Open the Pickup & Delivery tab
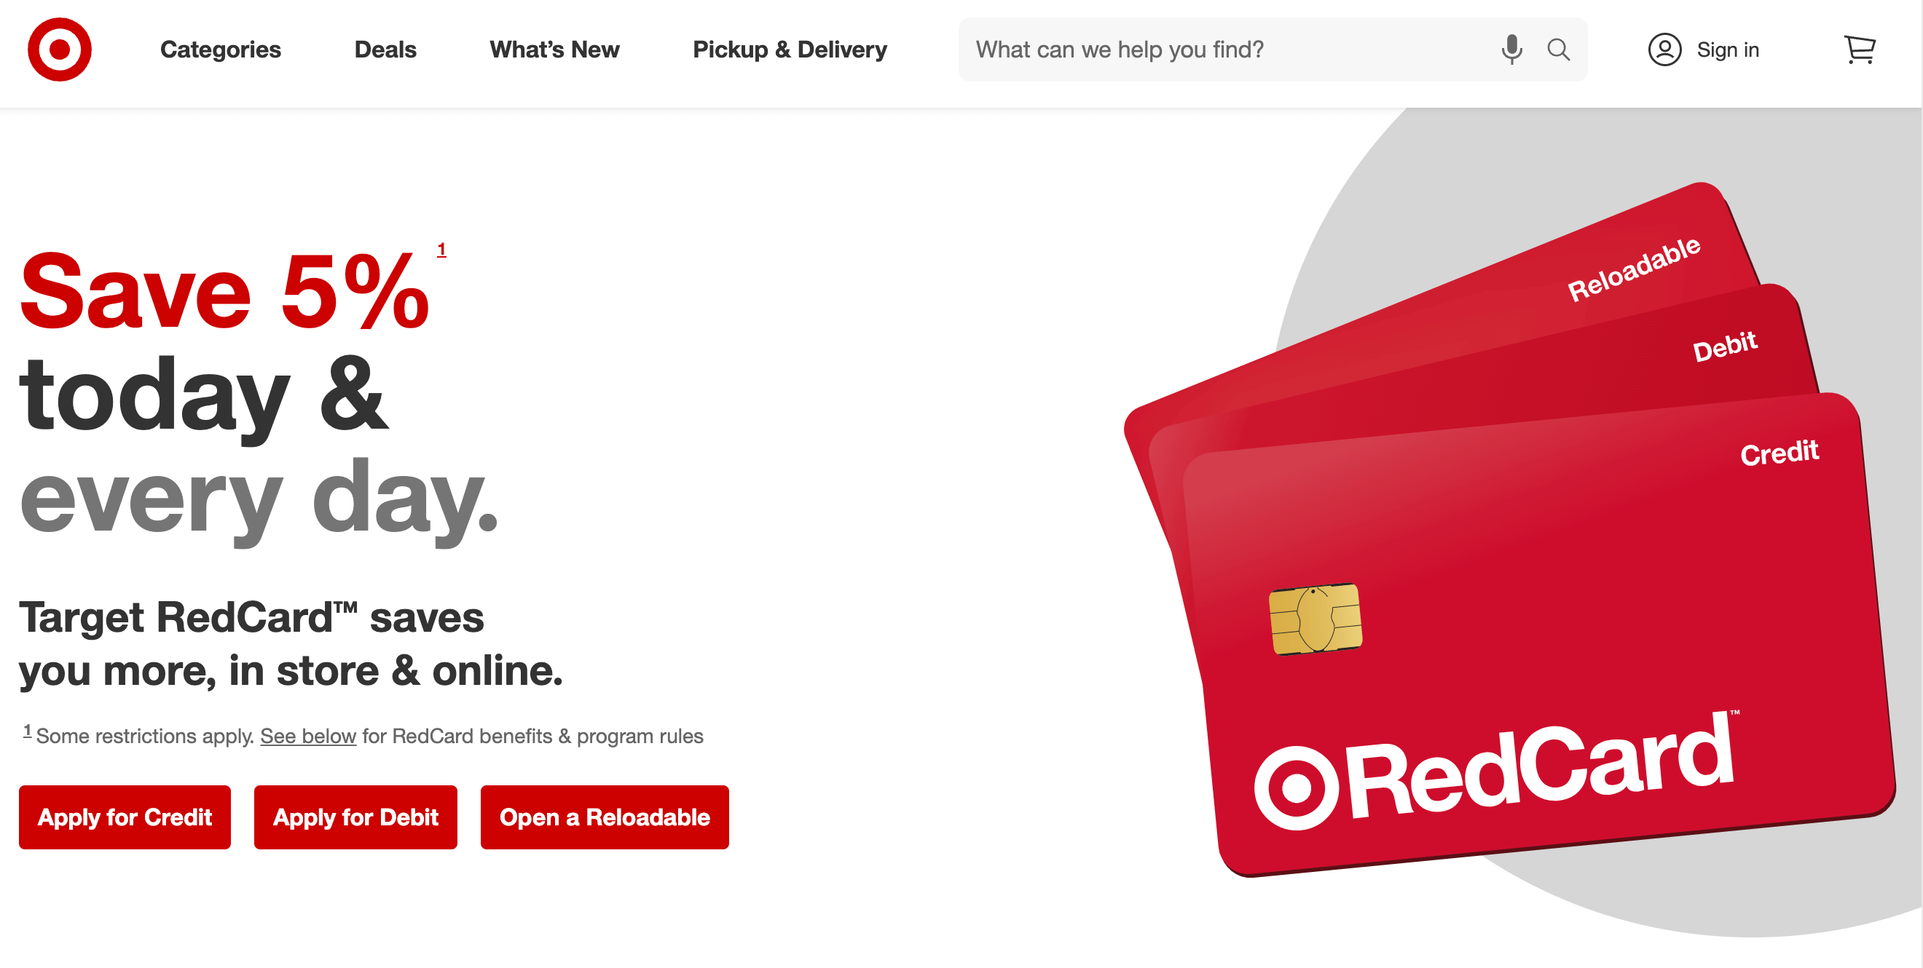Viewport: 1923px width, 968px height. [792, 49]
